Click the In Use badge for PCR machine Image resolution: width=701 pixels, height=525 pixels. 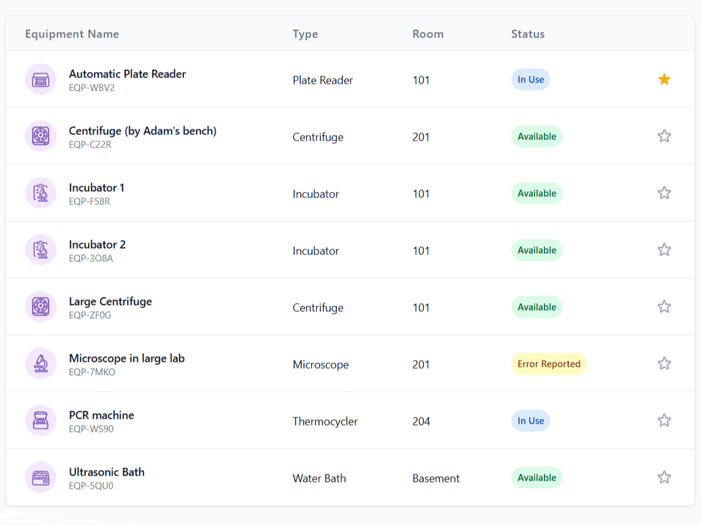coord(530,421)
